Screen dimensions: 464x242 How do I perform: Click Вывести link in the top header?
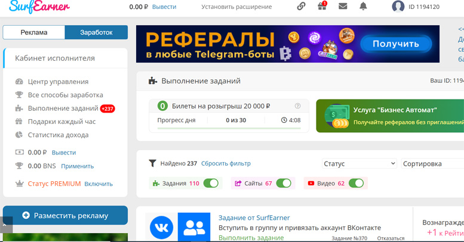(x=164, y=7)
